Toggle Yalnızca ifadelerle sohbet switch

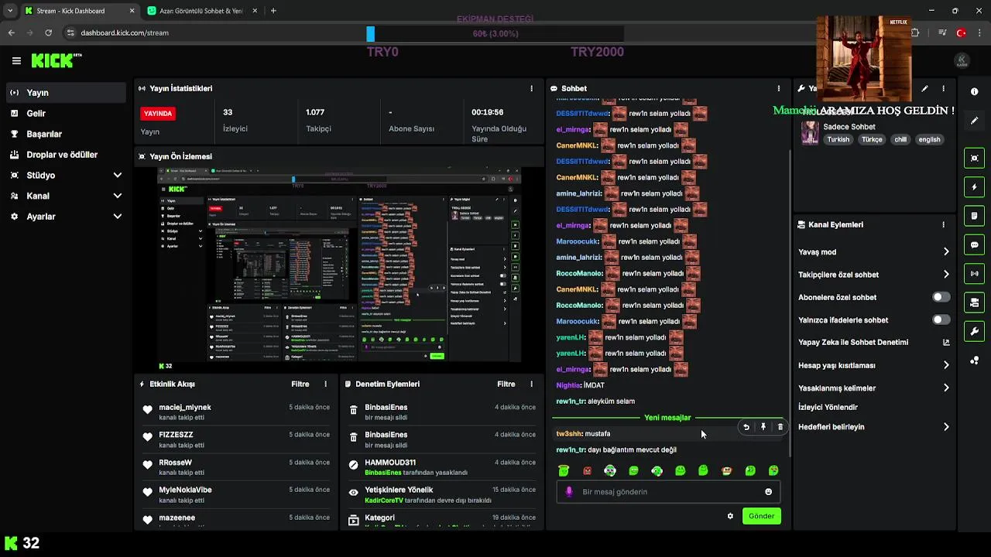(941, 320)
